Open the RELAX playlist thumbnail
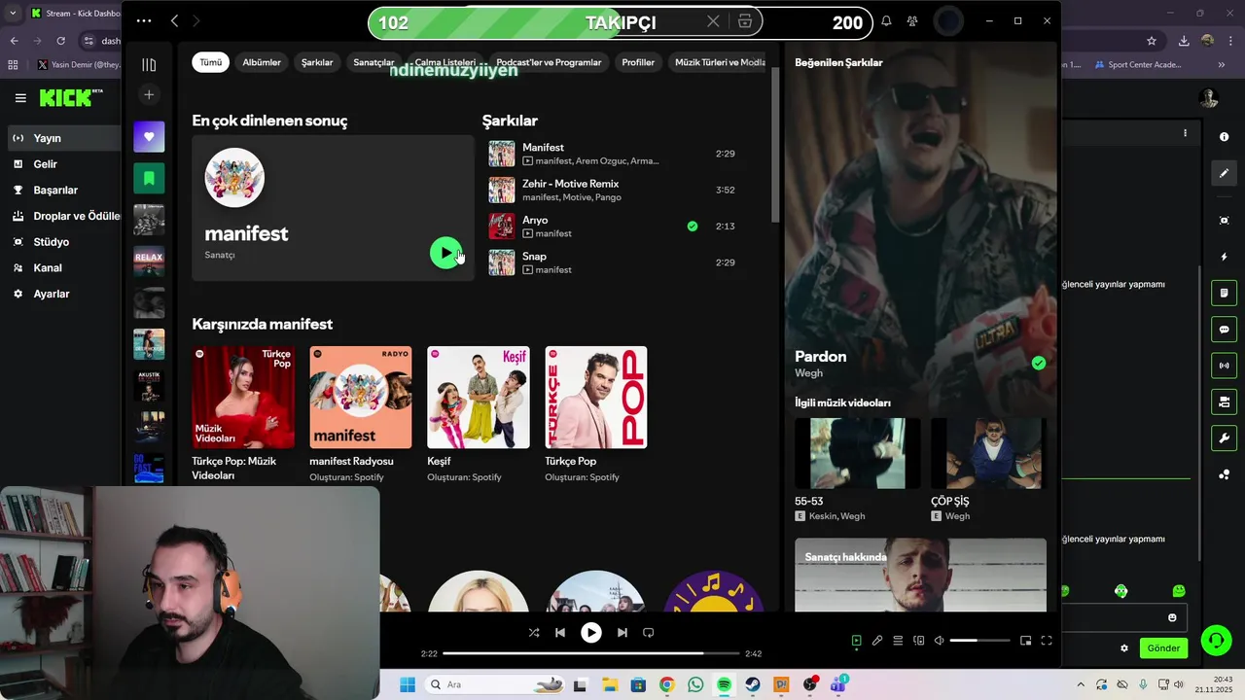Screen dimensions: 1245x700 (x=149, y=262)
